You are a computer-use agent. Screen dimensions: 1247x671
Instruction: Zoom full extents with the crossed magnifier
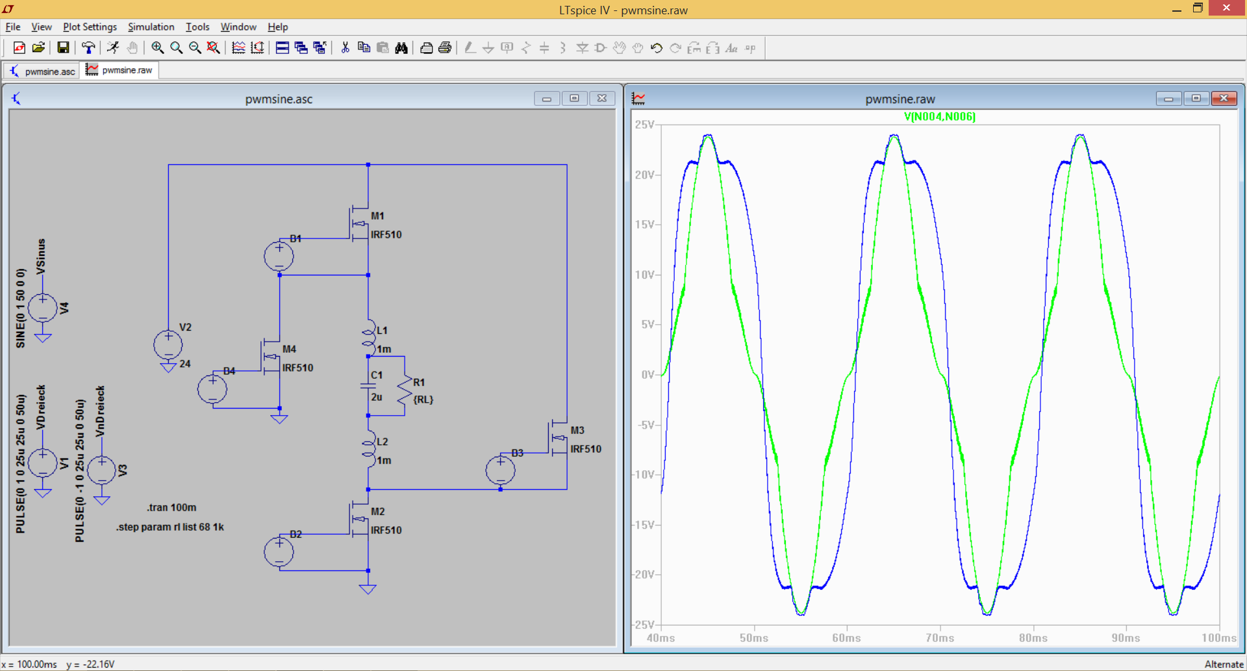pyautogui.click(x=213, y=47)
